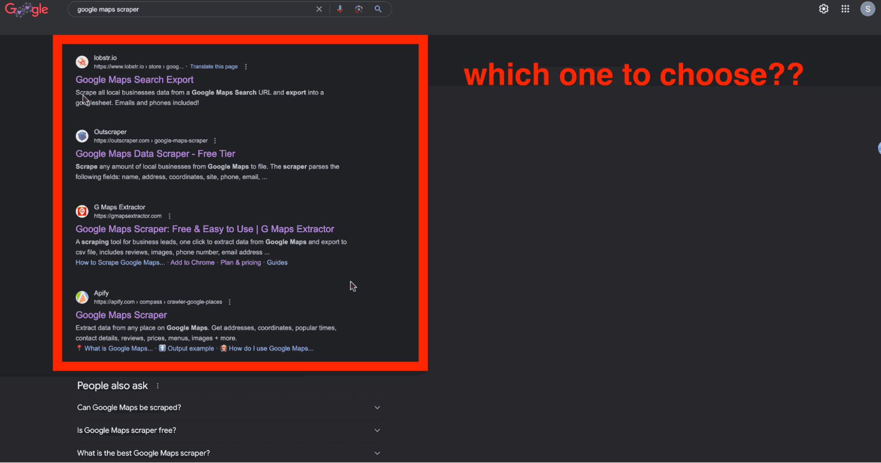Open Google Maps Scraper: Free & Easy to Use

tap(204, 229)
